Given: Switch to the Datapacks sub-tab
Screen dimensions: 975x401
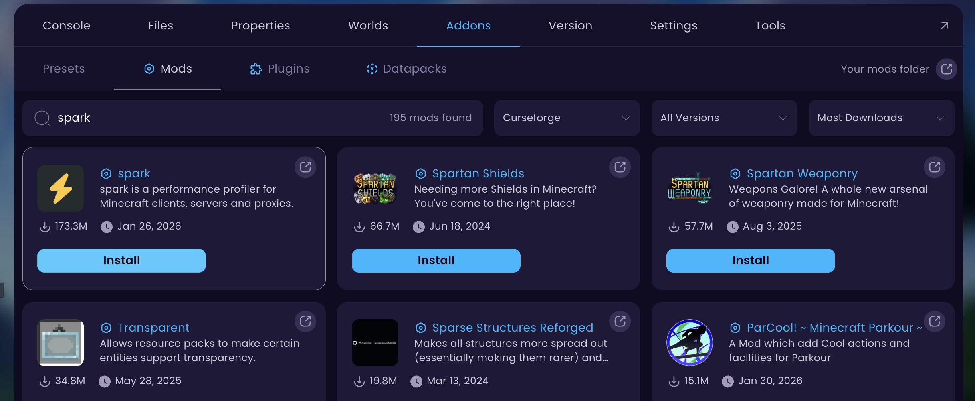Looking at the screenshot, I should click(x=406, y=69).
